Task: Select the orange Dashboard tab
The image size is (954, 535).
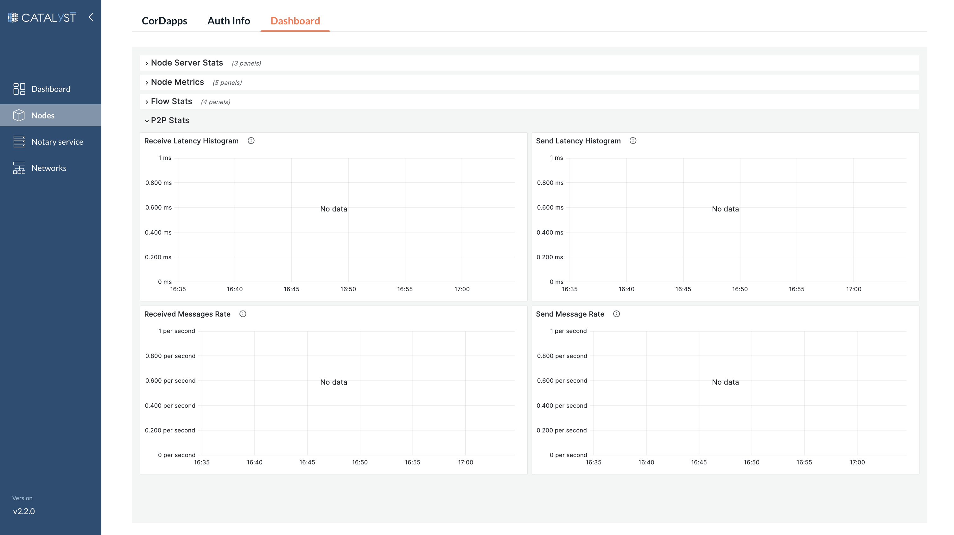Action: (295, 21)
